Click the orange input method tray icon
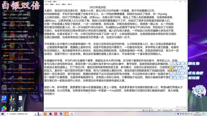 pos(191,114)
